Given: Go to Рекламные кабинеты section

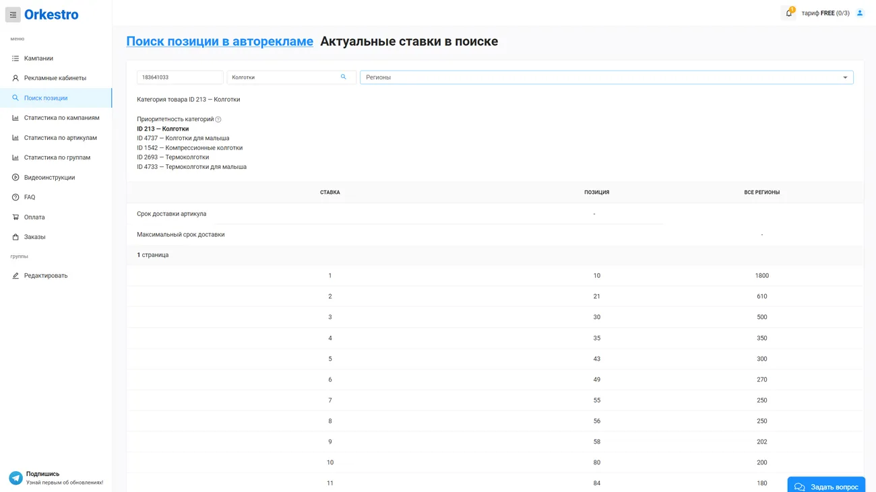Looking at the screenshot, I should tap(55, 78).
